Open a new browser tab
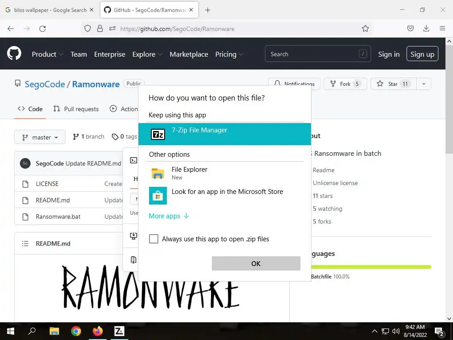The width and height of the screenshot is (453, 340). (x=207, y=10)
